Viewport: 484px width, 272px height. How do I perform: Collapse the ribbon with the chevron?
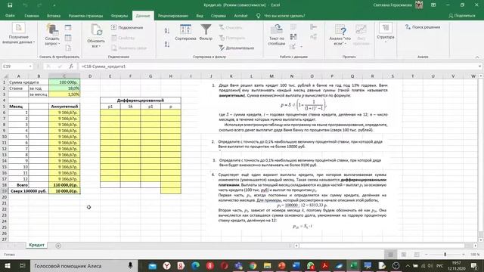tap(477, 57)
